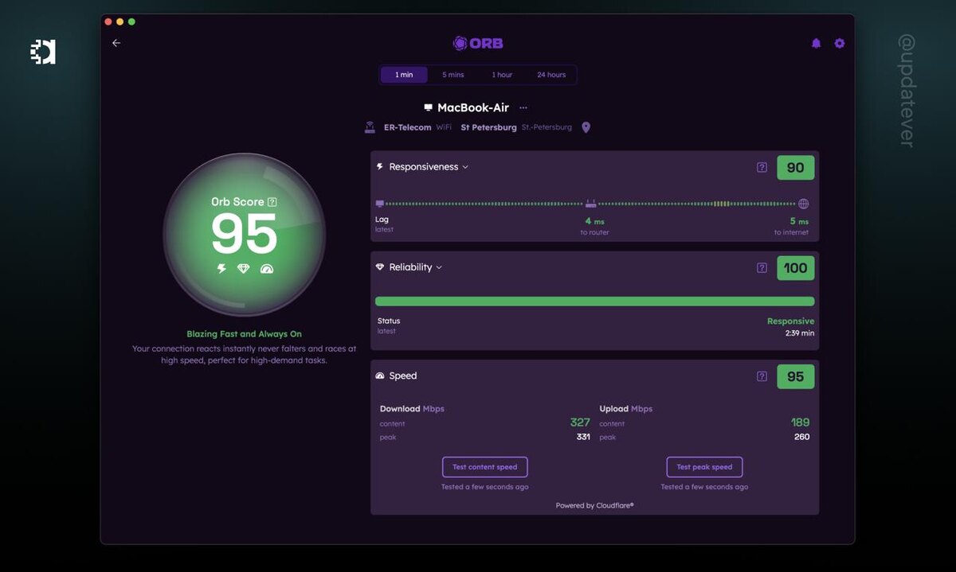Click the globe icon on lag line
Image resolution: width=956 pixels, height=572 pixels.
coord(803,204)
